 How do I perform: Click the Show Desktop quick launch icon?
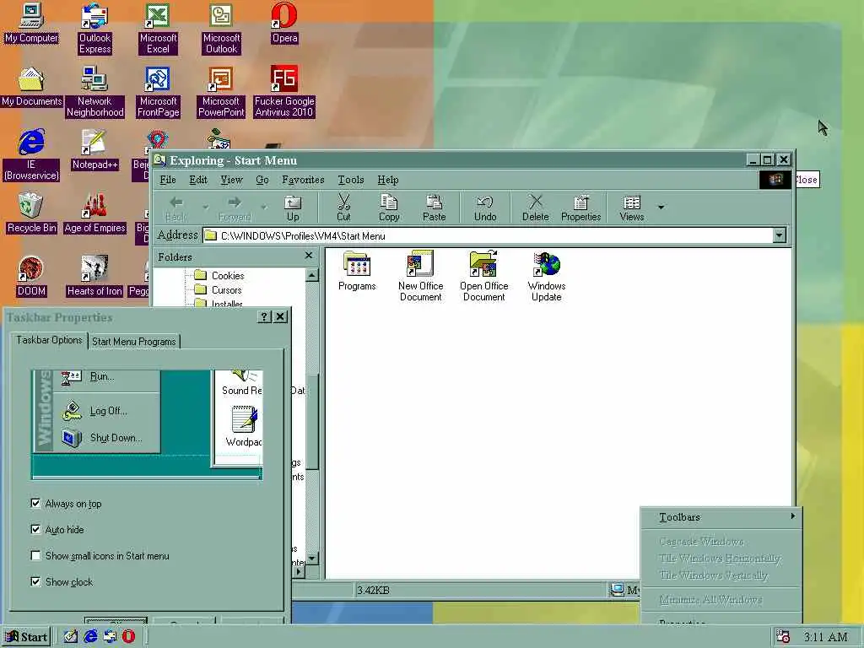pos(71,636)
